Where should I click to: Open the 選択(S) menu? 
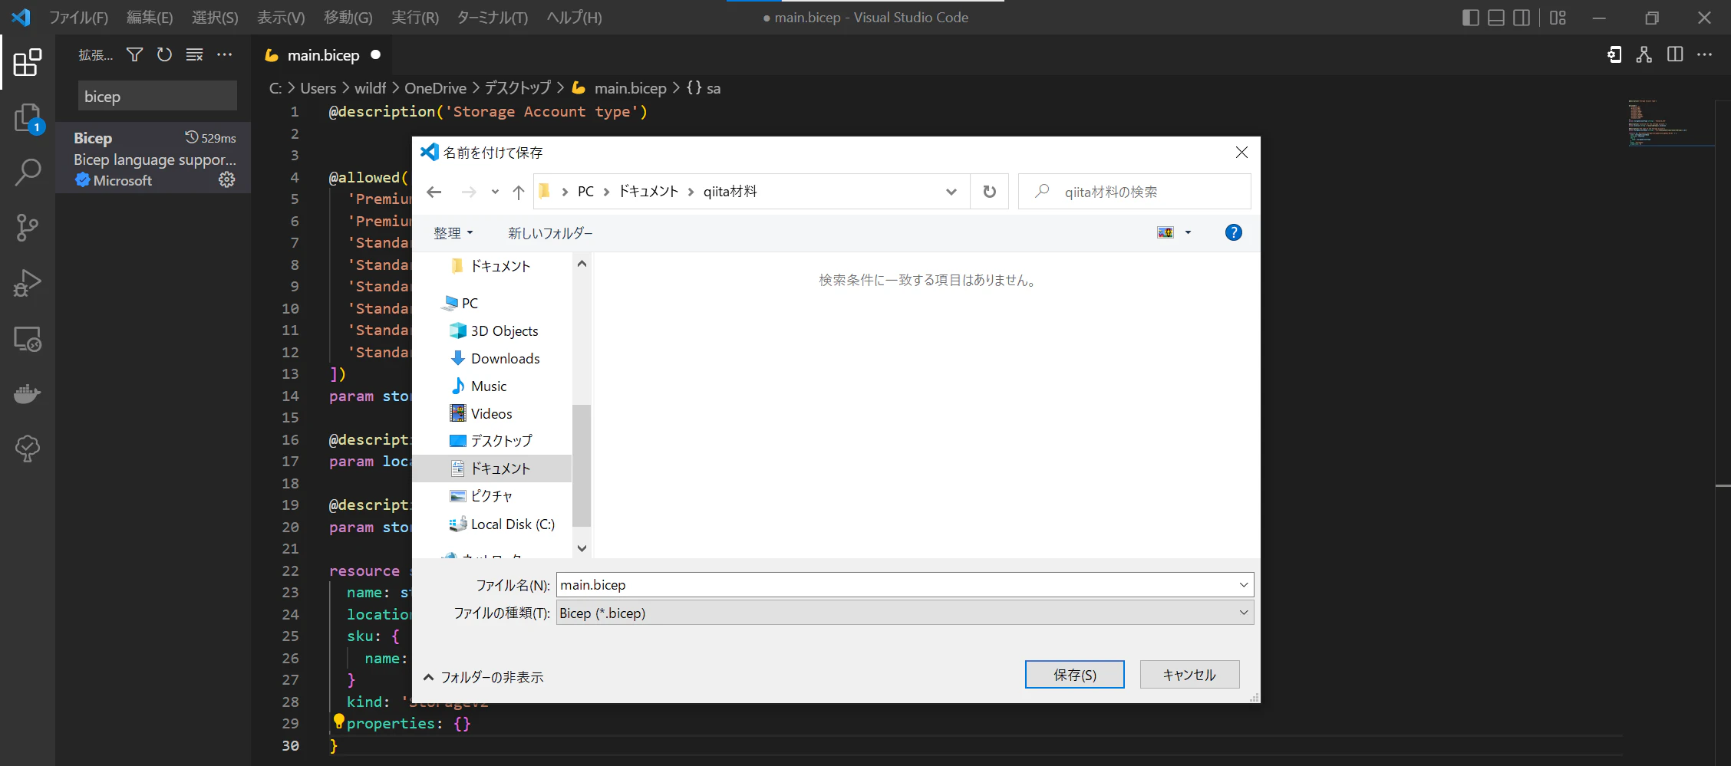pyautogui.click(x=215, y=18)
